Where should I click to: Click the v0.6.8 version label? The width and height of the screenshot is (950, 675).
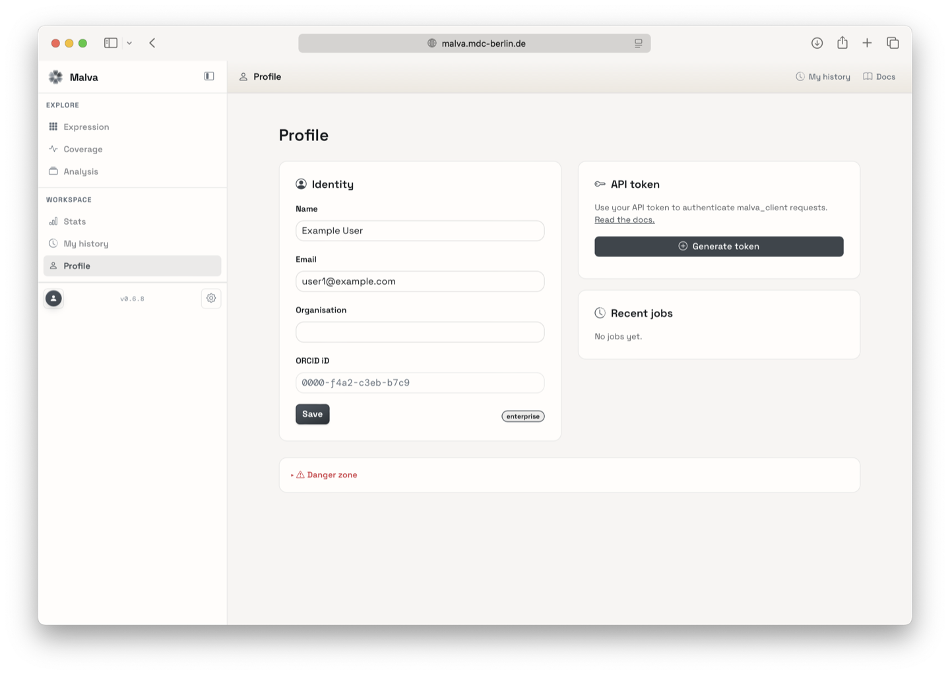pyautogui.click(x=132, y=299)
